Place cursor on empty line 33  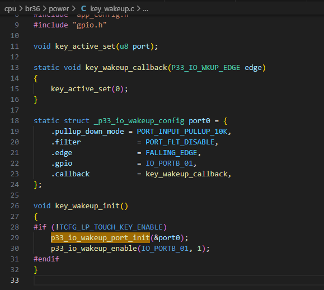click(179, 280)
